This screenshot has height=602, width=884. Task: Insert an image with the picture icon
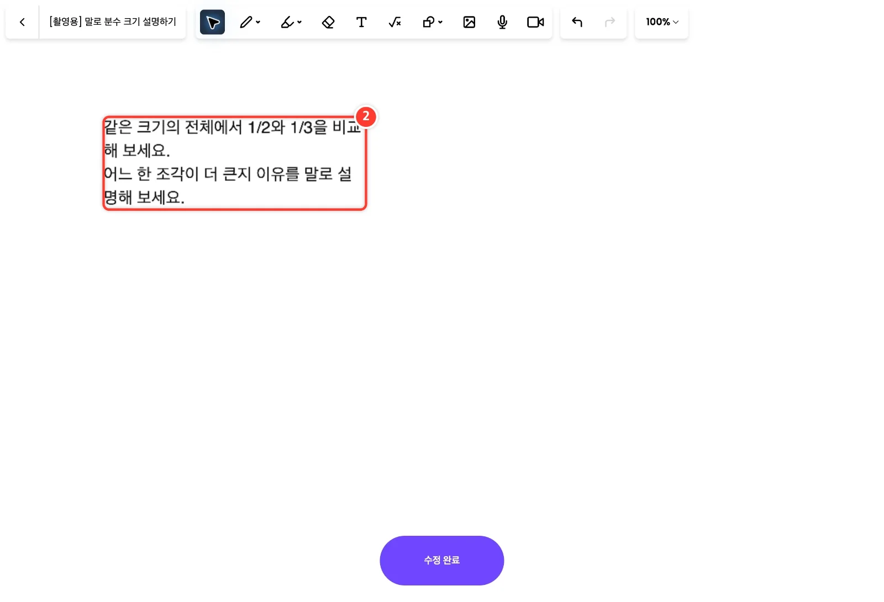(x=469, y=22)
